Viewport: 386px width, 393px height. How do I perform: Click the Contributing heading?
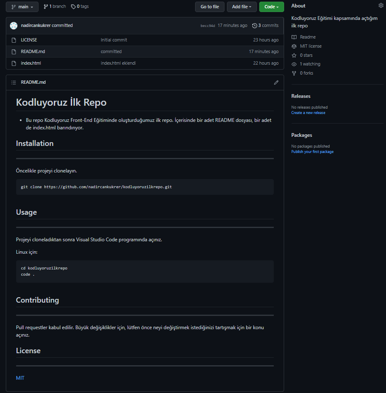[37, 300]
